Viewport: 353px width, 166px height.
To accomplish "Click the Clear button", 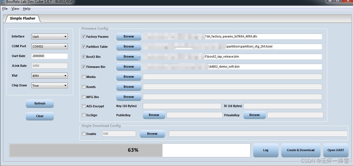I will (x=40, y=116).
